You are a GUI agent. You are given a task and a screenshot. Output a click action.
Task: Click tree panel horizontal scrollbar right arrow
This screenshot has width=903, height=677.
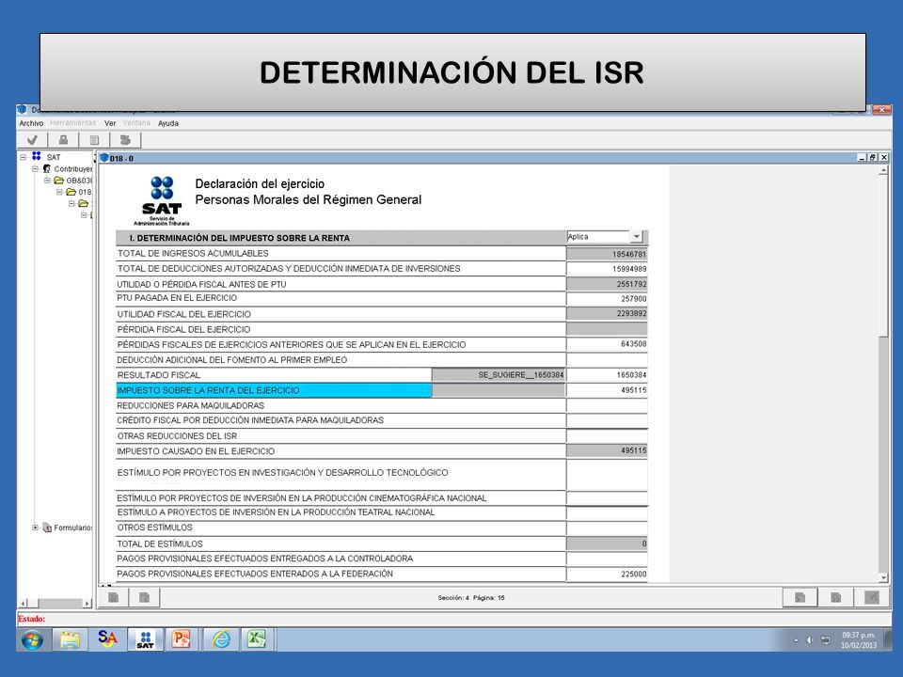87,604
